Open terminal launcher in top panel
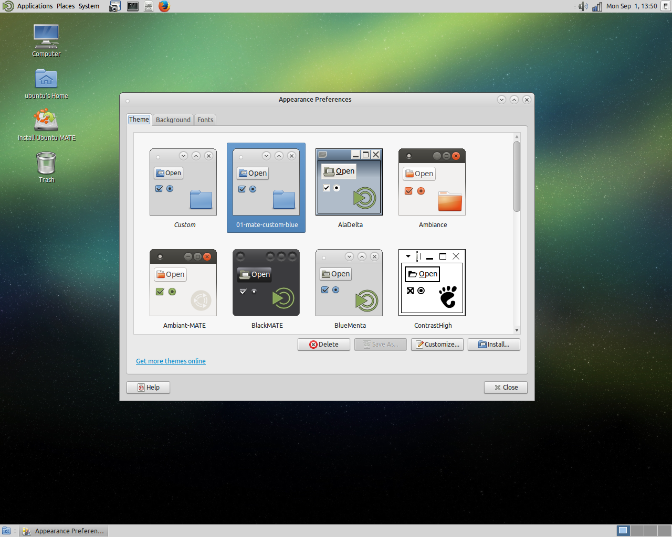 133,6
